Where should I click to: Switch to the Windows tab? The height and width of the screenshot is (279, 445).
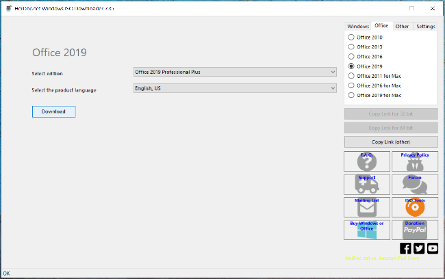point(358,26)
